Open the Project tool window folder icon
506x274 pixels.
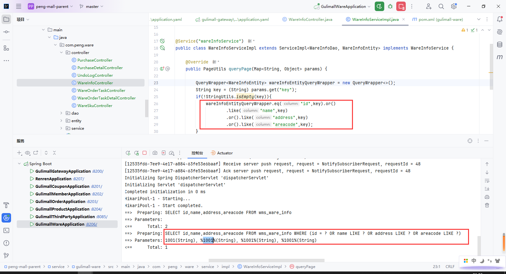(x=6, y=19)
